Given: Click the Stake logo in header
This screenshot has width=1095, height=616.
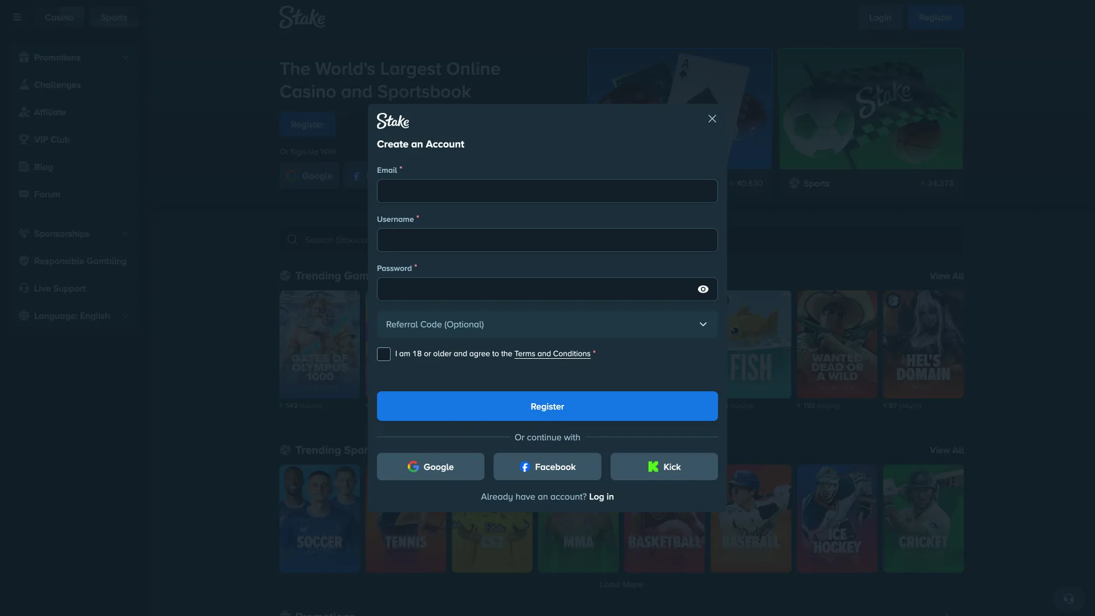Looking at the screenshot, I should (302, 17).
